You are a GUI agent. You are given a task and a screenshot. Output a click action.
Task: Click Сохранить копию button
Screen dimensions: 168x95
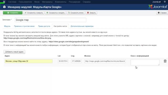pyautogui.click(x=76, y=13)
